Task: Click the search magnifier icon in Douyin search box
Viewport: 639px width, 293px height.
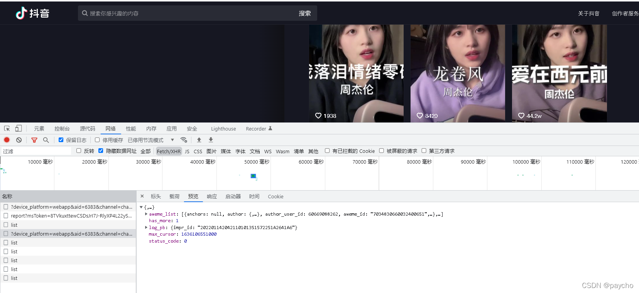Action: (85, 13)
